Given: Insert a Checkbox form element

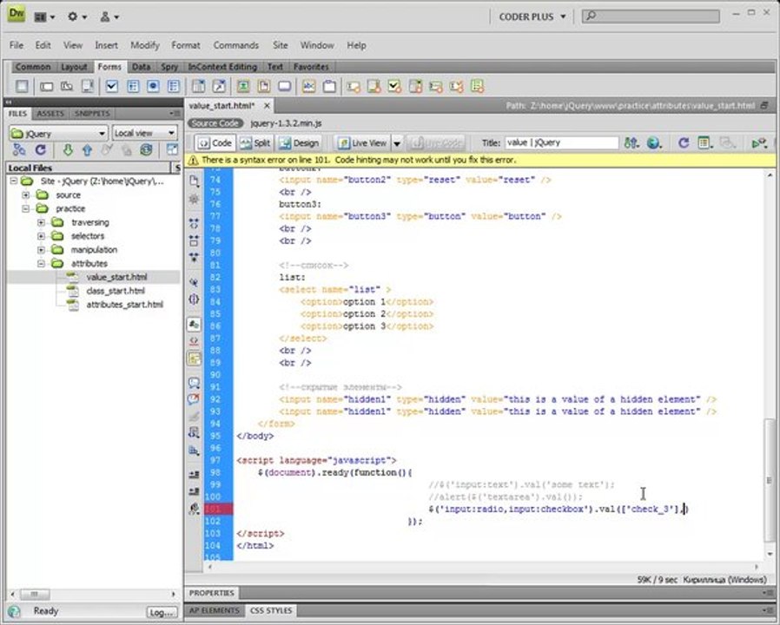Looking at the screenshot, I should click(x=112, y=87).
